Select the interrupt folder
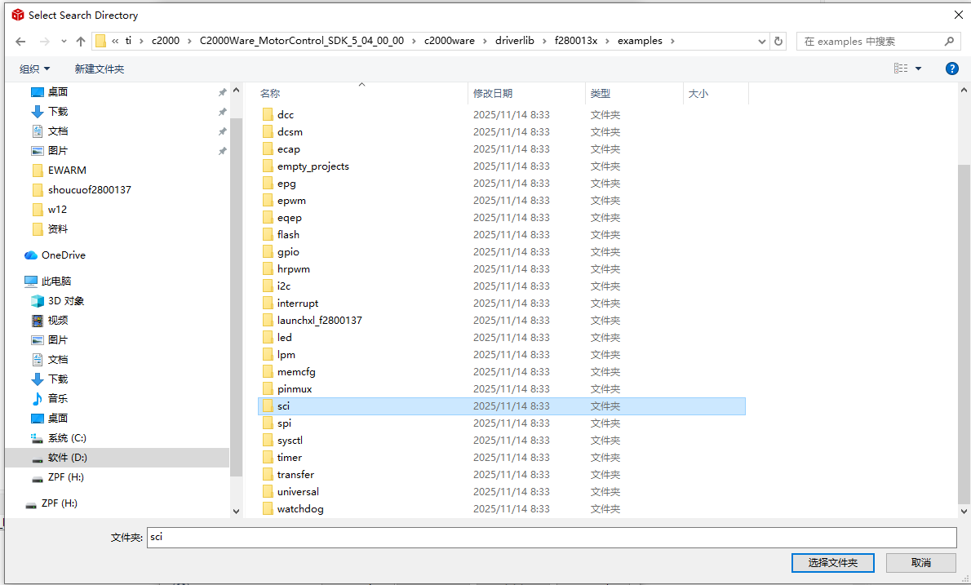 click(298, 304)
